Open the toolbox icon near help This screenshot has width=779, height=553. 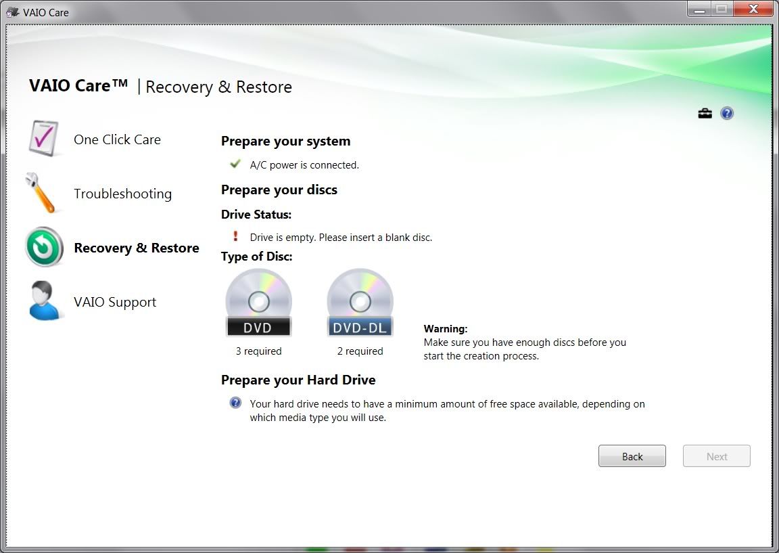click(705, 114)
